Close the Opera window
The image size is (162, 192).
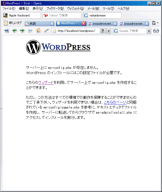click(x=158, y=3)
